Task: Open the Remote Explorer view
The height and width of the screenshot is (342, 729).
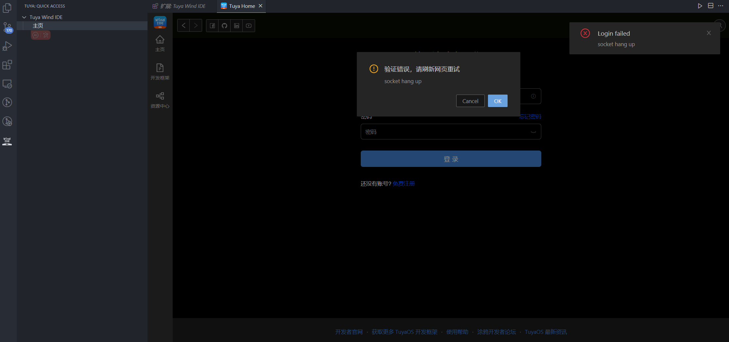Action: coord(7,84)
